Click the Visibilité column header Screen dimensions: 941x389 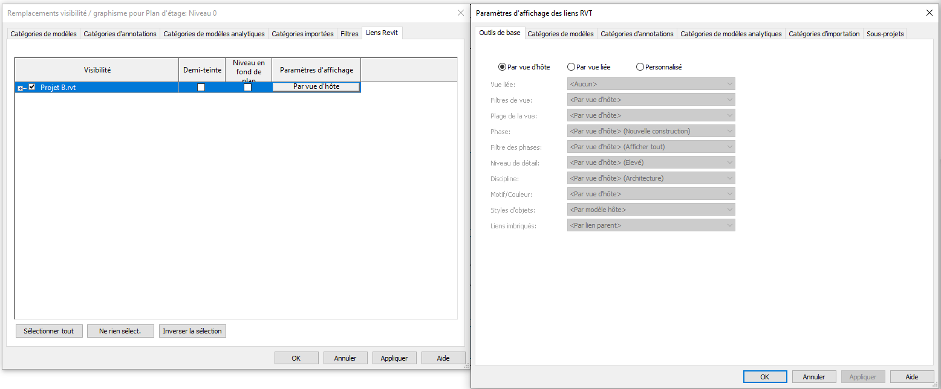pos(97,70)
